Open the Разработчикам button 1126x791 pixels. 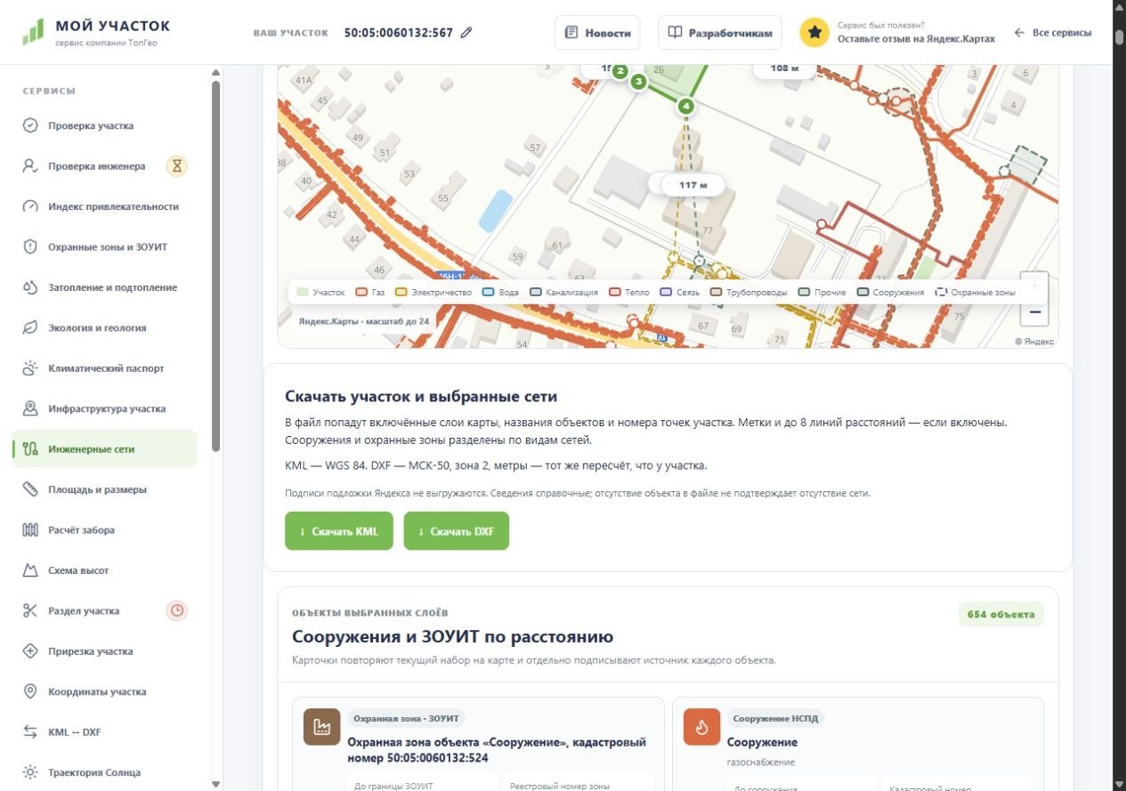click(720, 33)
